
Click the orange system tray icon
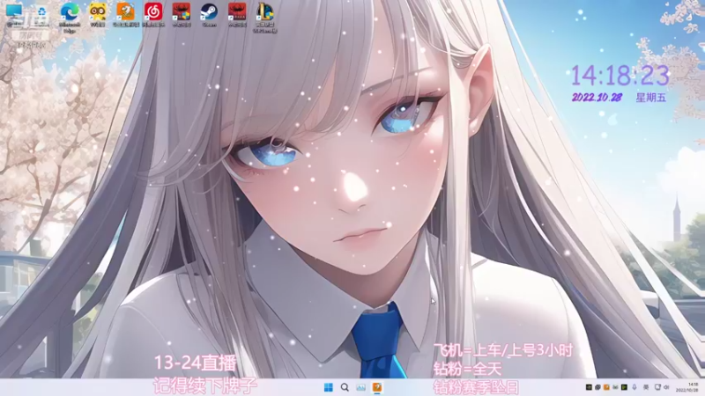pos(606,387)
